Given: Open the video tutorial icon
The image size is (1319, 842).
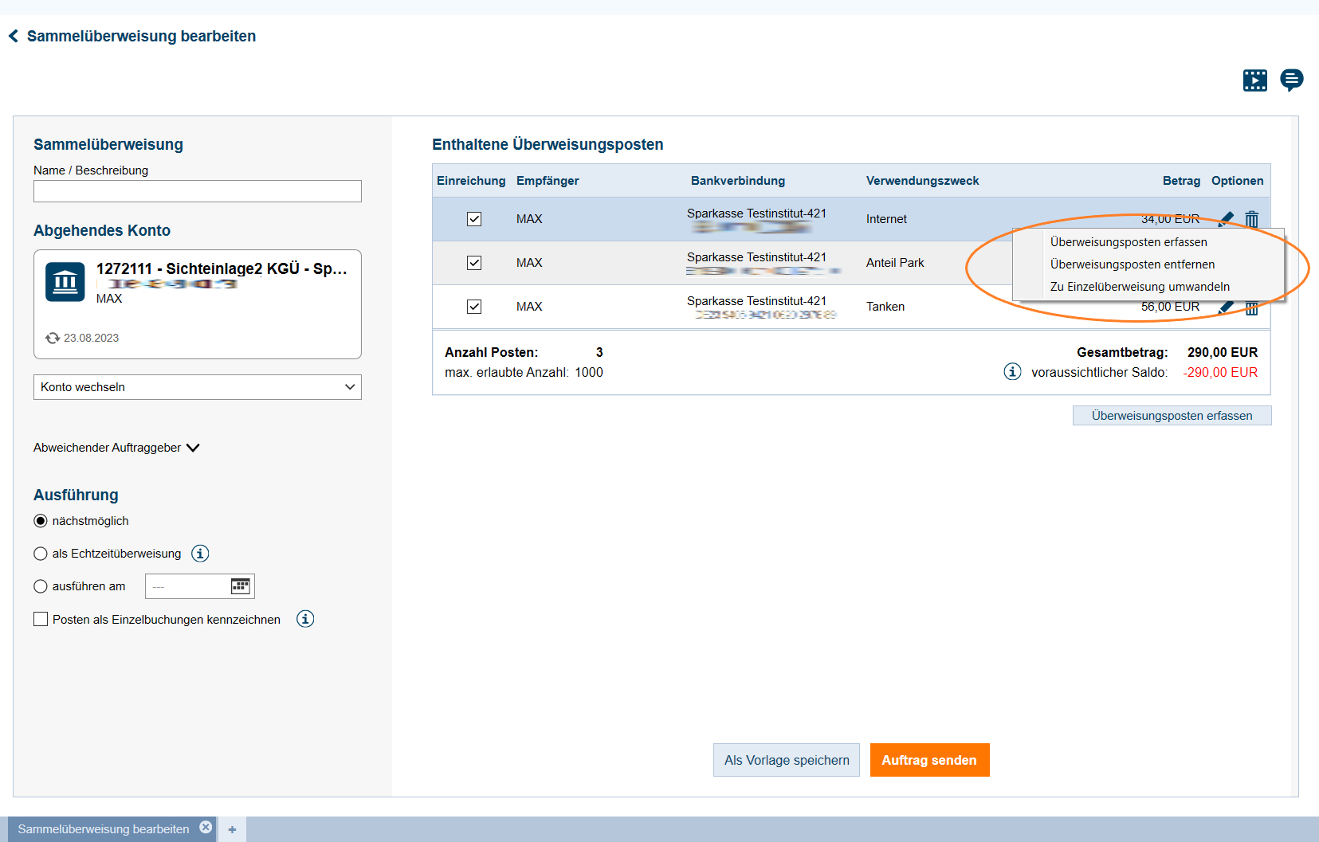Looking at the screenshot, I should click(x=1254, y=80).
